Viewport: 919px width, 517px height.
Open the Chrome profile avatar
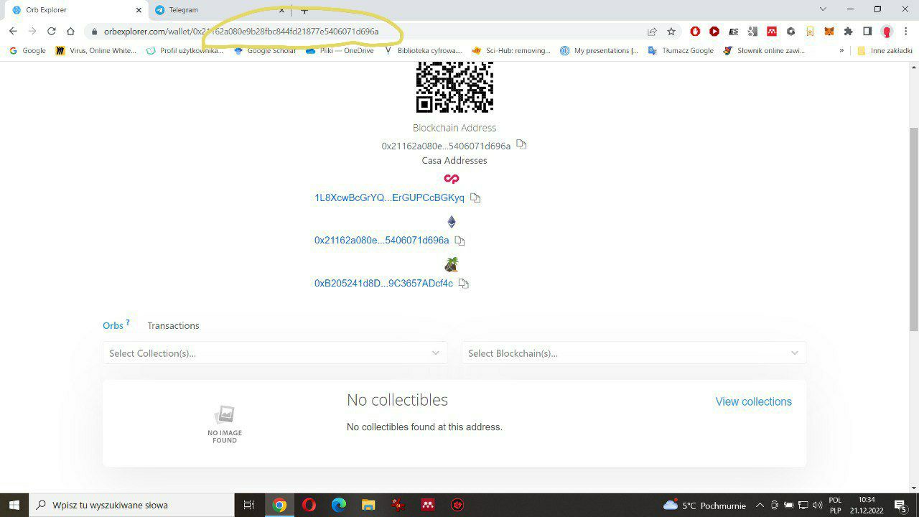point(887,32)
